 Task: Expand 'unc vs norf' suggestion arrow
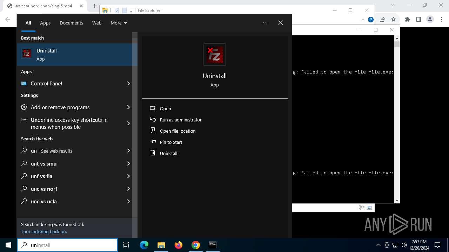pyautogui.click(x=128, y=189)
